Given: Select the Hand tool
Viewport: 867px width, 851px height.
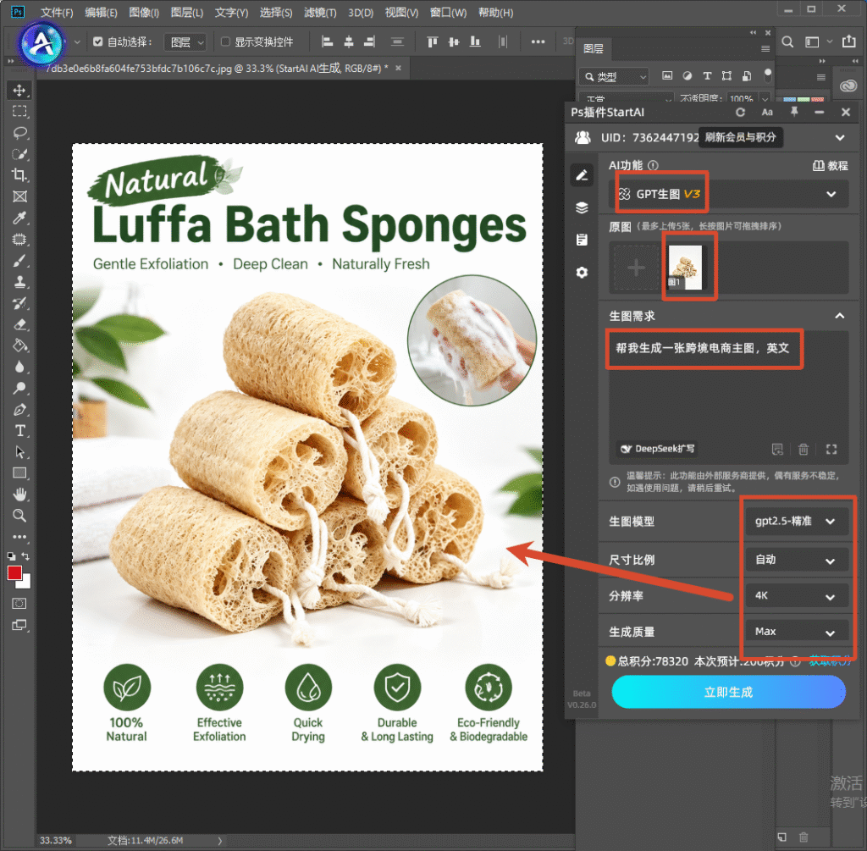Looking at the screenshot, I should click(x=19, y=495).
